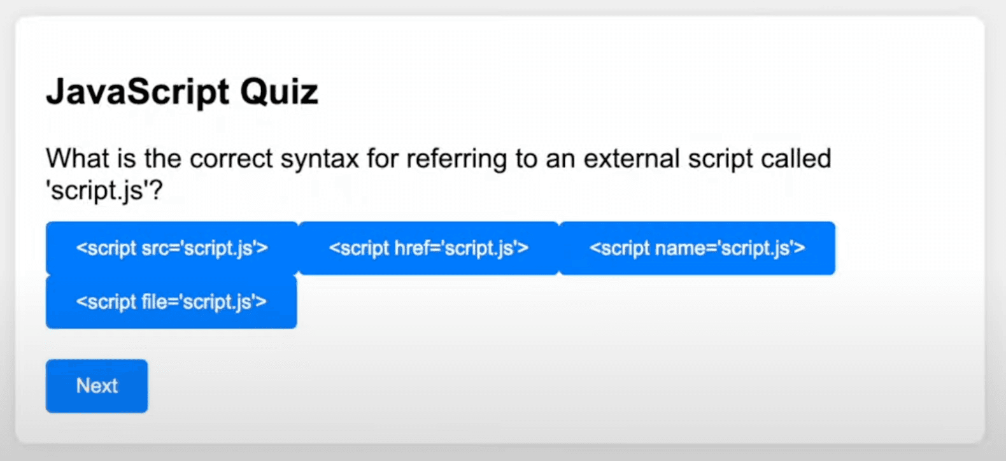Choose the answer using the src attribute
This screenshot has height=461, width=1006.
pos(171,248)
